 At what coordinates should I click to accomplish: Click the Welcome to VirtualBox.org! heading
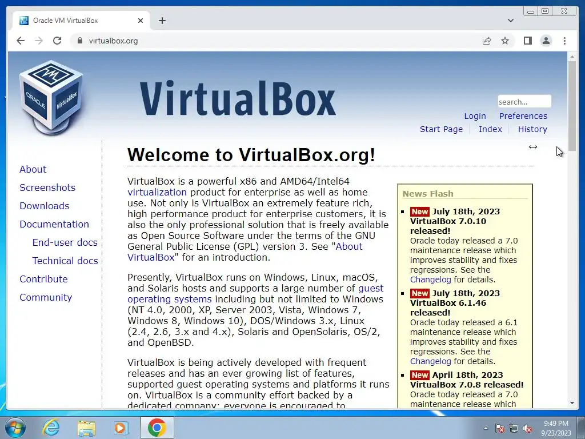click(x=251, y=154)
